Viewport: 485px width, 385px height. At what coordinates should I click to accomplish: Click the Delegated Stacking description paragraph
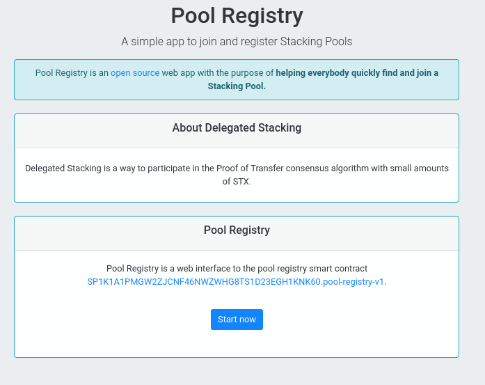tap(237, 175)
